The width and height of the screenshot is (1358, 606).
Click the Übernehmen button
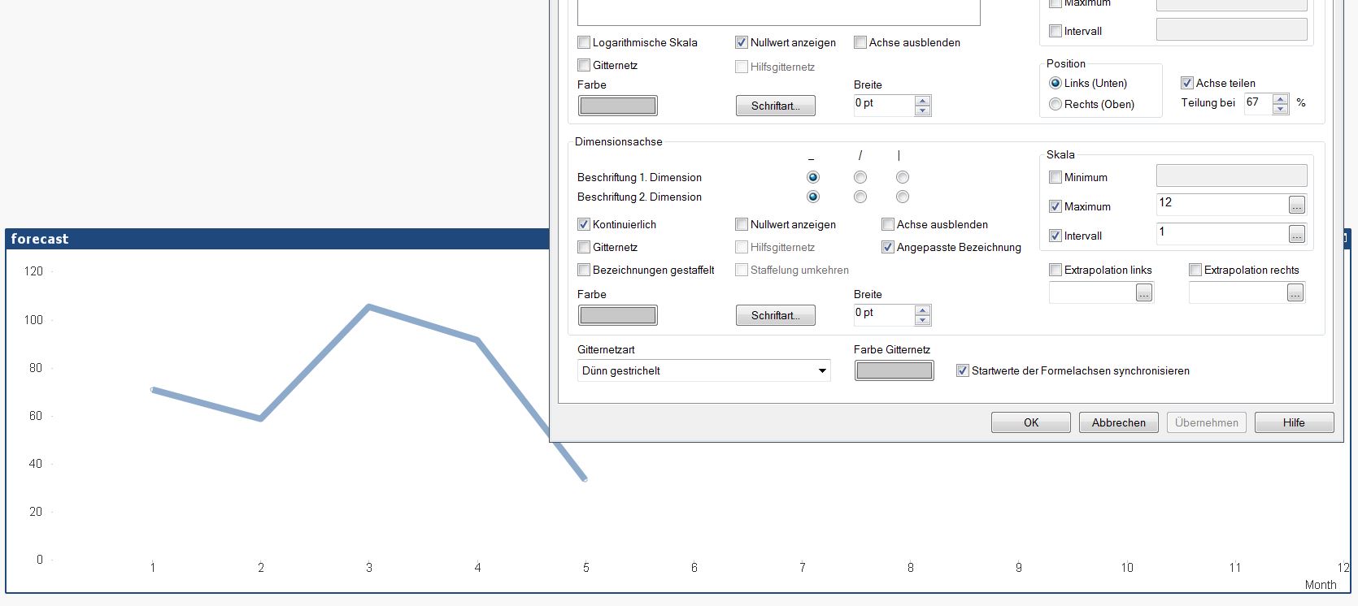point(1207,422)
